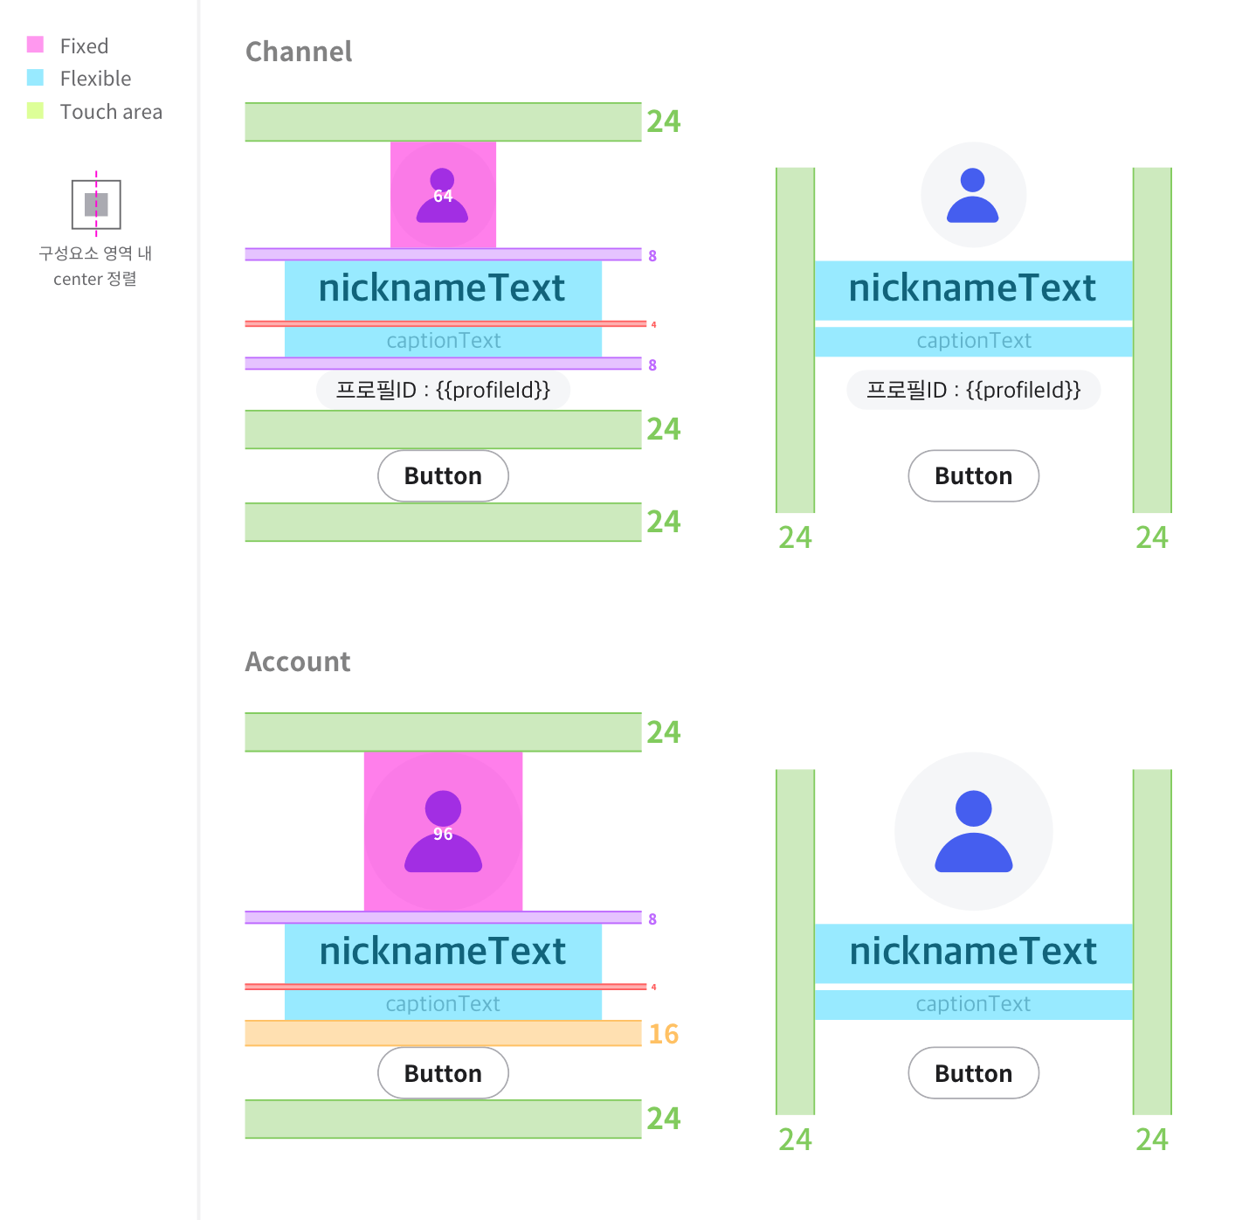The height and width of the screenshot is (1220, 1256).
Task: Select nicknameText in the Channel side-margin preview
Action: (973, 289)
